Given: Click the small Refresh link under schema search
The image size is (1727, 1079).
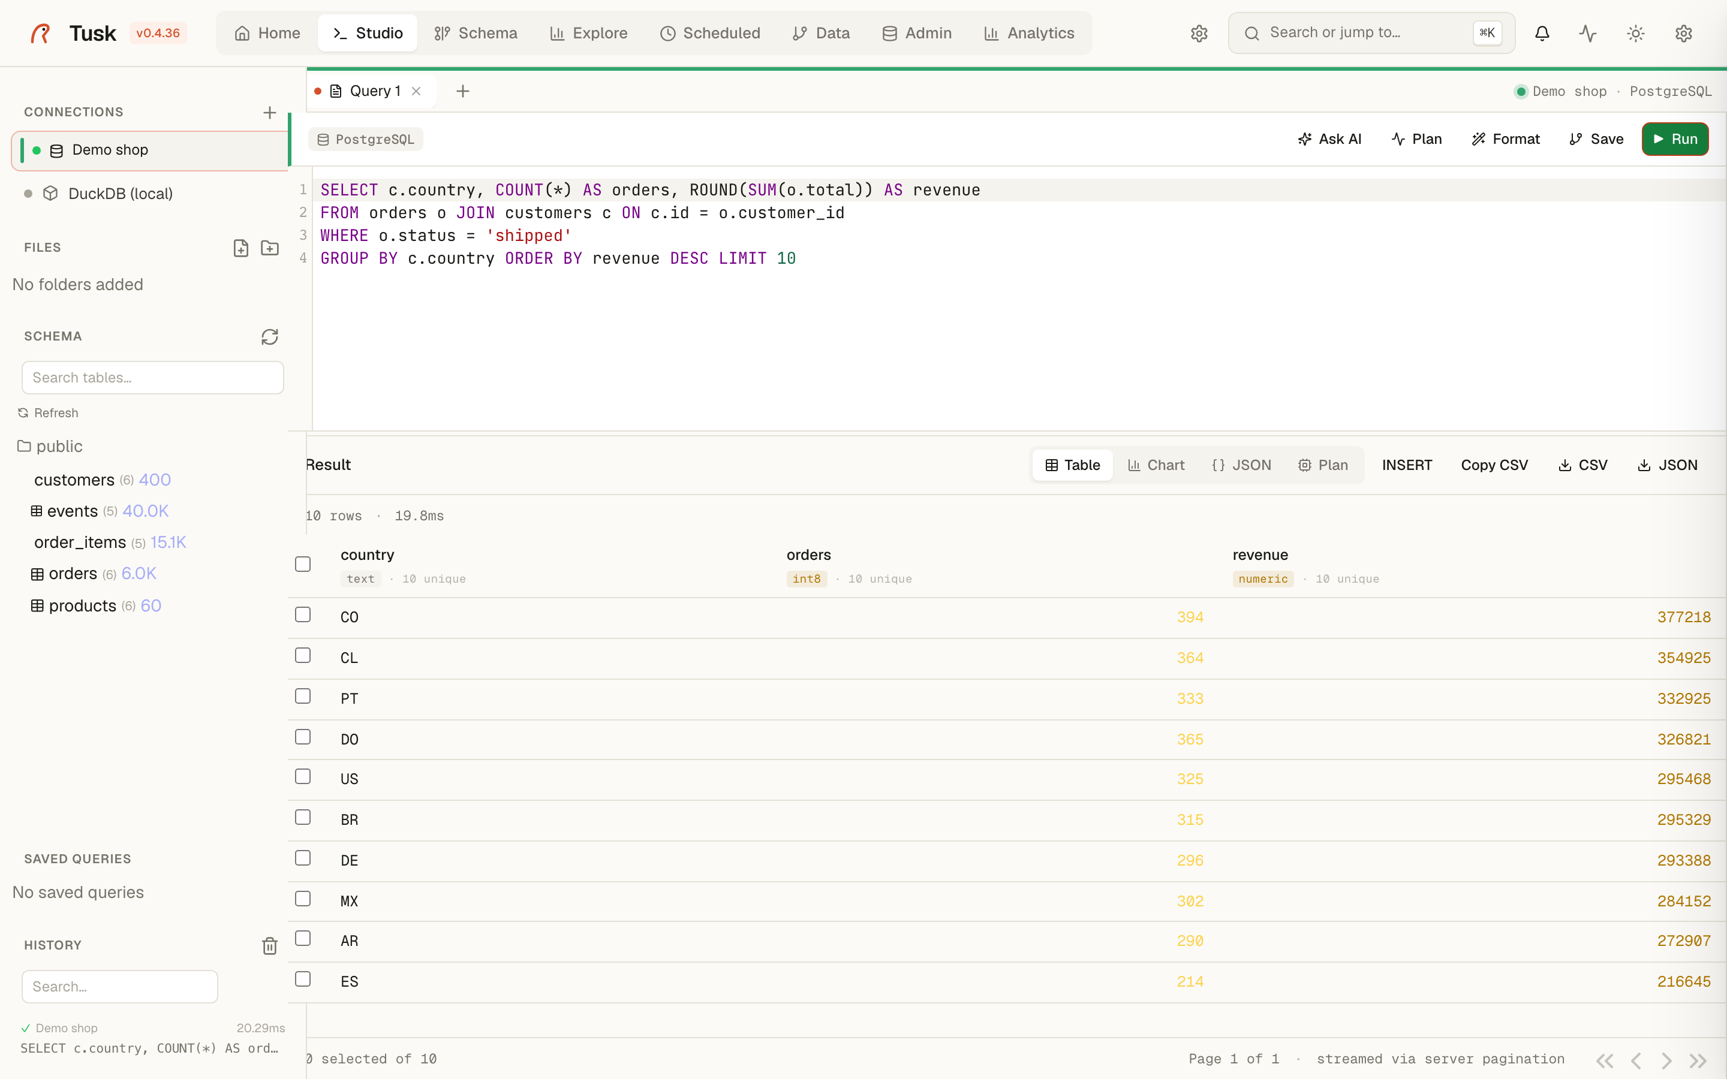Looking at the screenshot, I should [x=48, y=413].
